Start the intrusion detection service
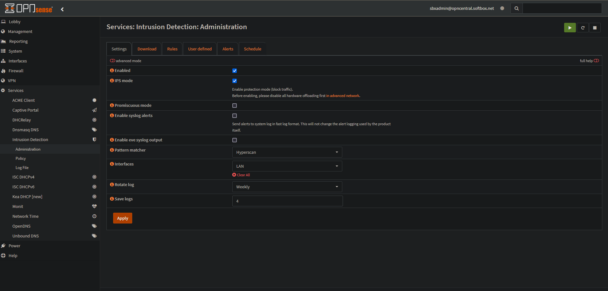Viewport: 608px width, 291px height. (x=570, y=28)
